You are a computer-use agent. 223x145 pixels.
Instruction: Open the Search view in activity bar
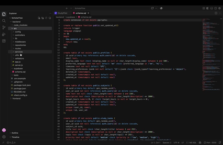[x=4, y=21]
